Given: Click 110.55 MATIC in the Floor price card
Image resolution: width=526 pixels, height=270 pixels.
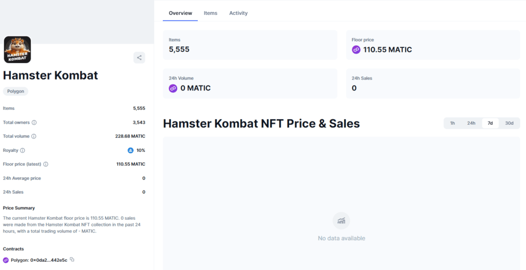Looking at the screenshot, I should (x=387, y=50).
